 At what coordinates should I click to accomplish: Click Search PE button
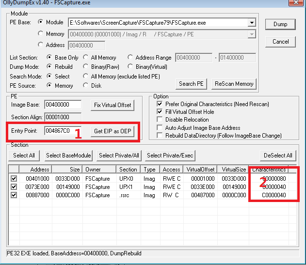click(x=191, y=84)
